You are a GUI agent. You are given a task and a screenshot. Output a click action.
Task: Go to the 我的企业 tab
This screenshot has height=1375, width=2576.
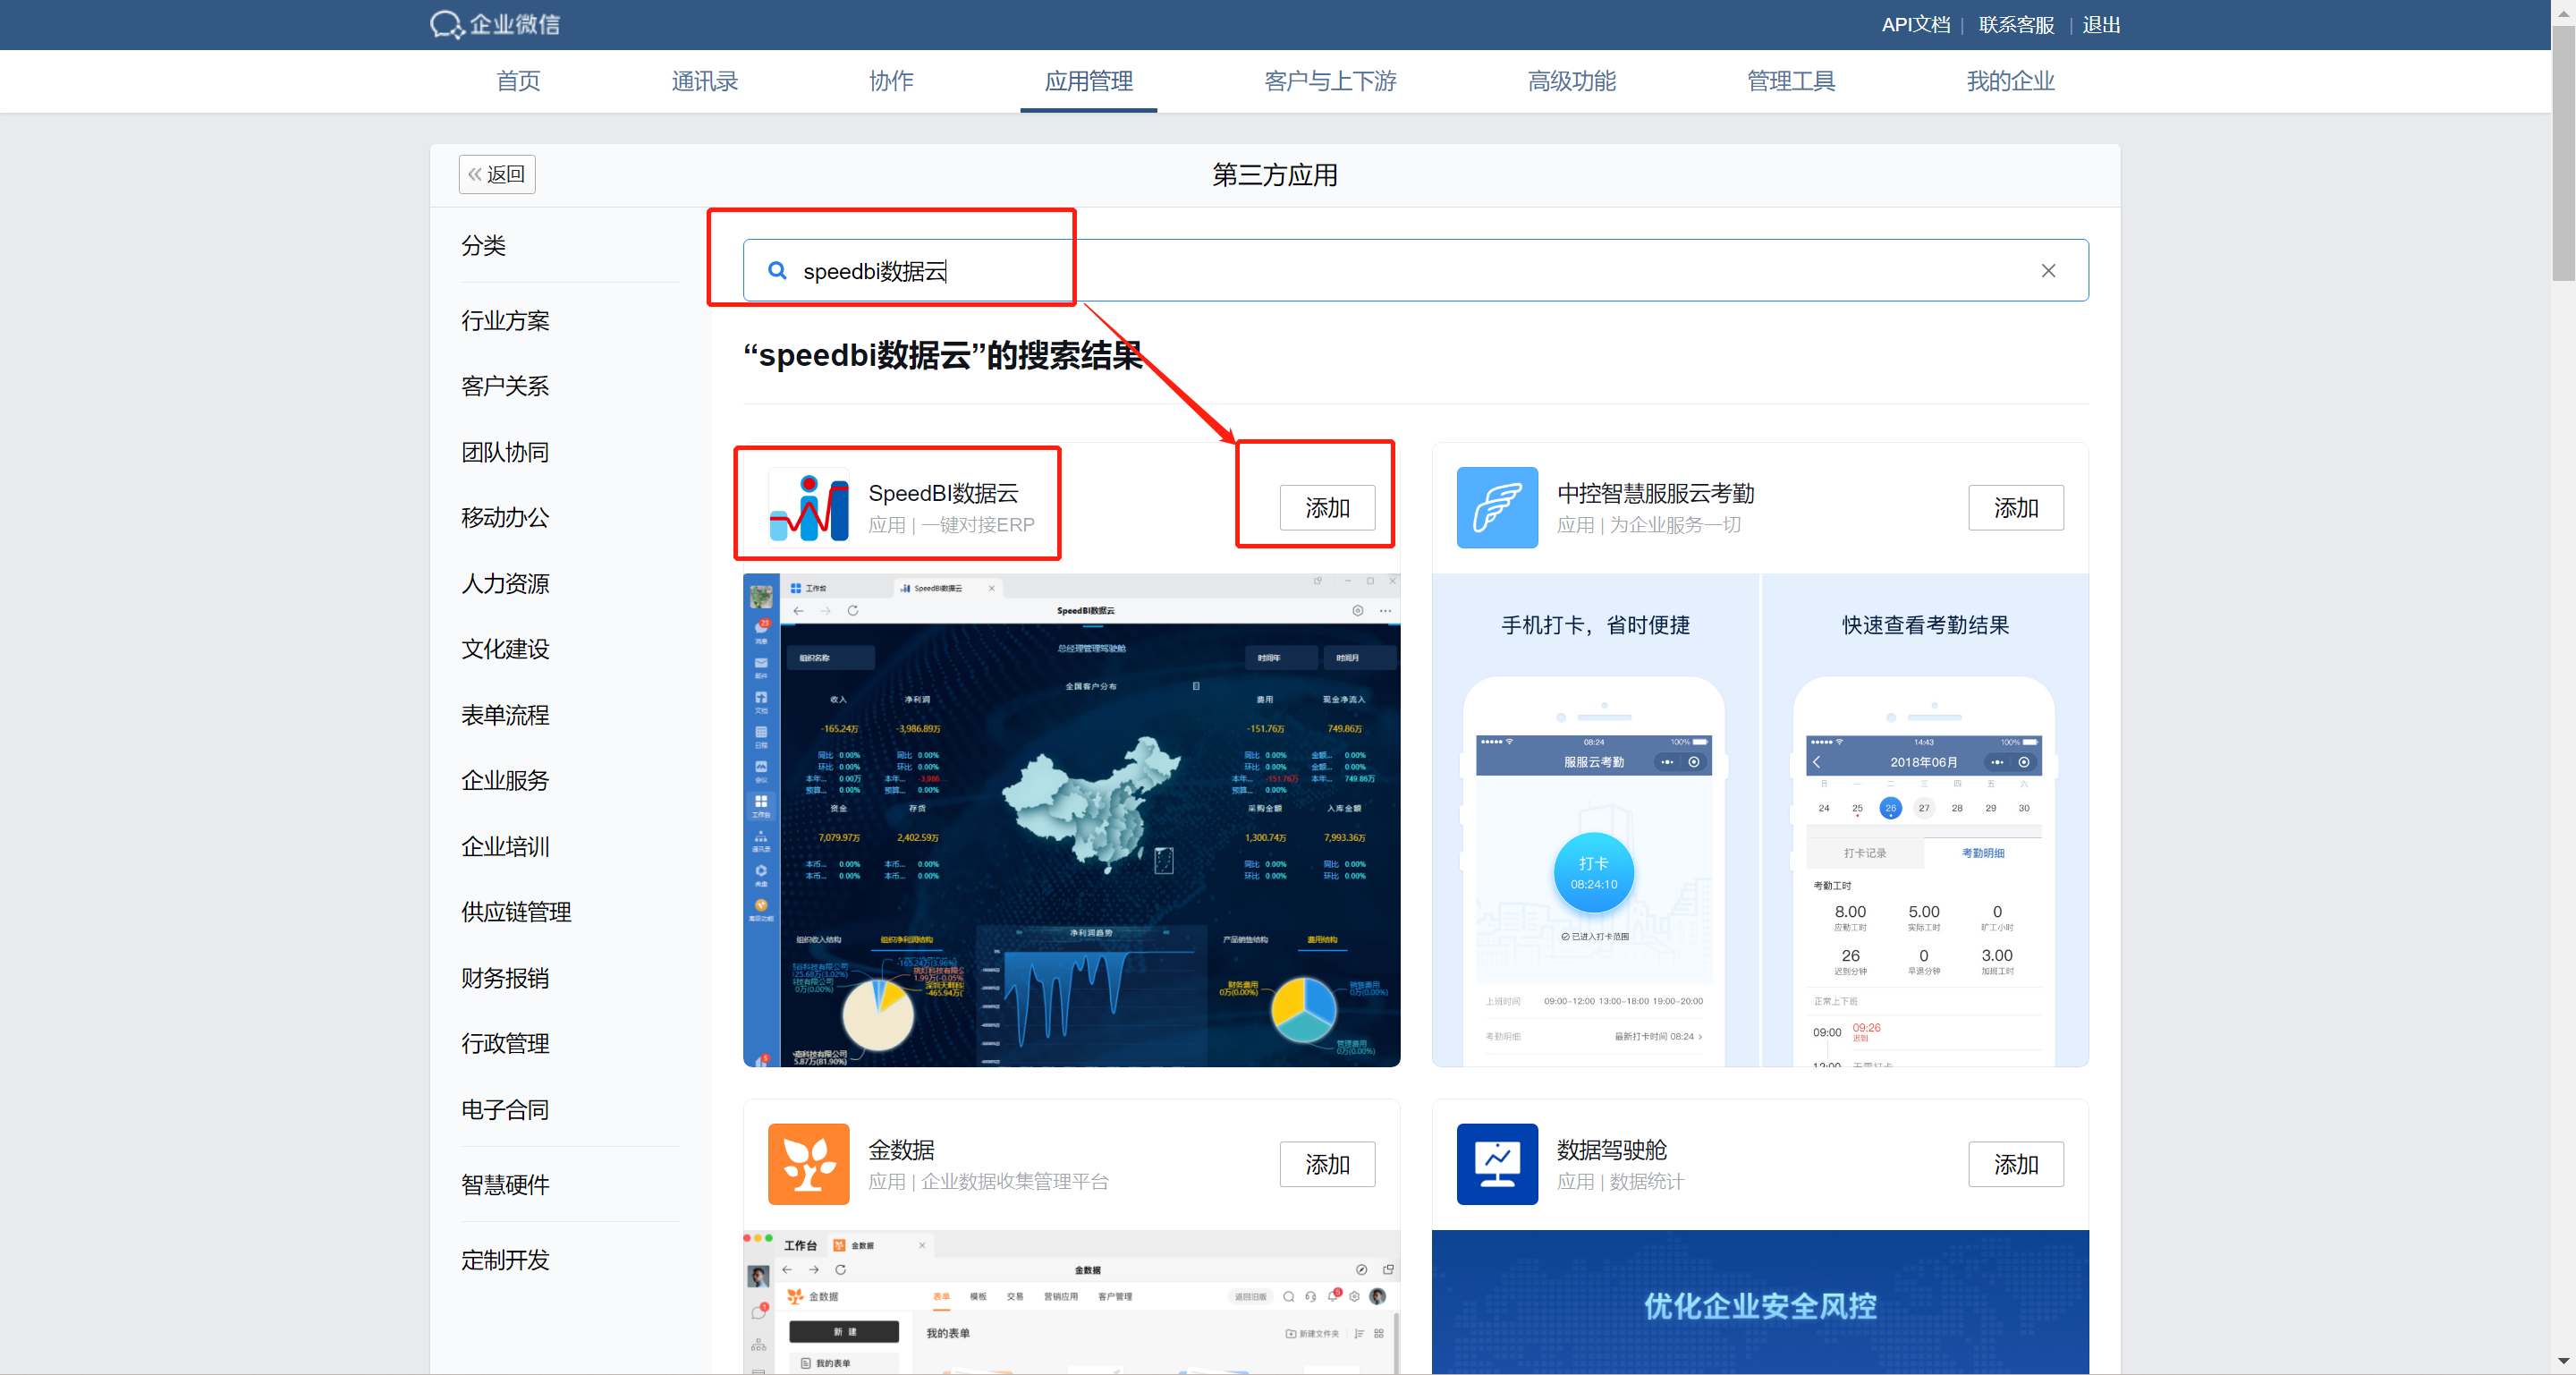point(2010,81)
